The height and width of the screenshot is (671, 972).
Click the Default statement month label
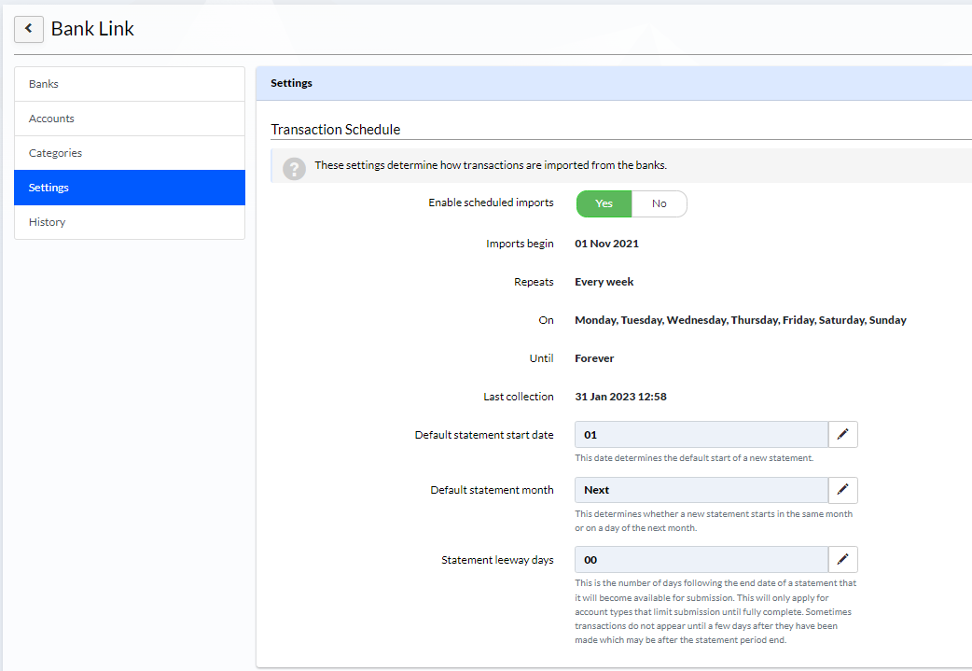point(492,490)
